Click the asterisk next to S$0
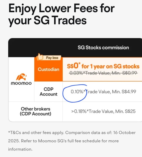Viewport: 142px width, 157px height. point(79,63)
